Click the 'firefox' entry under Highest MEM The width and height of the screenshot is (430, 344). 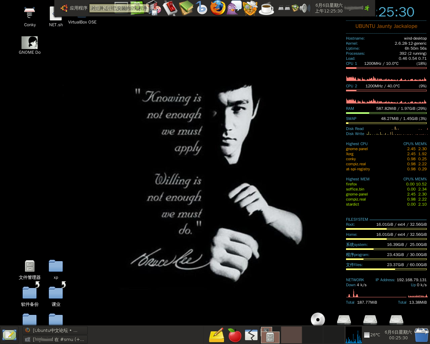pyautogui.click(x=351, y=184)
